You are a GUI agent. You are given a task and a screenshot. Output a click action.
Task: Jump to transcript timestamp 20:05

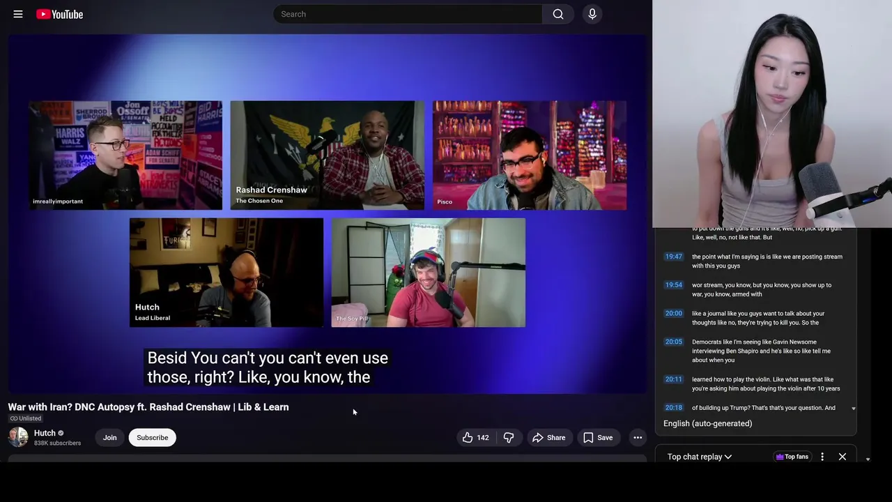pyautogui.click(x=673, y=342)
